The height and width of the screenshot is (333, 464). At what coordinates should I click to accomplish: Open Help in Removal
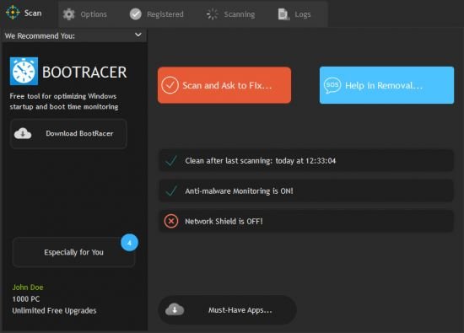(x=386, y=85)
